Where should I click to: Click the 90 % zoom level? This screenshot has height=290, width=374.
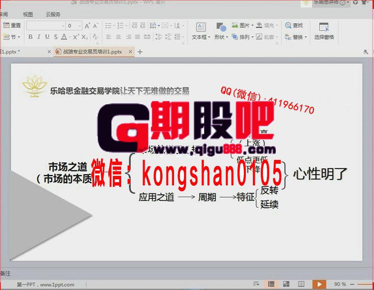coord(340,285)
